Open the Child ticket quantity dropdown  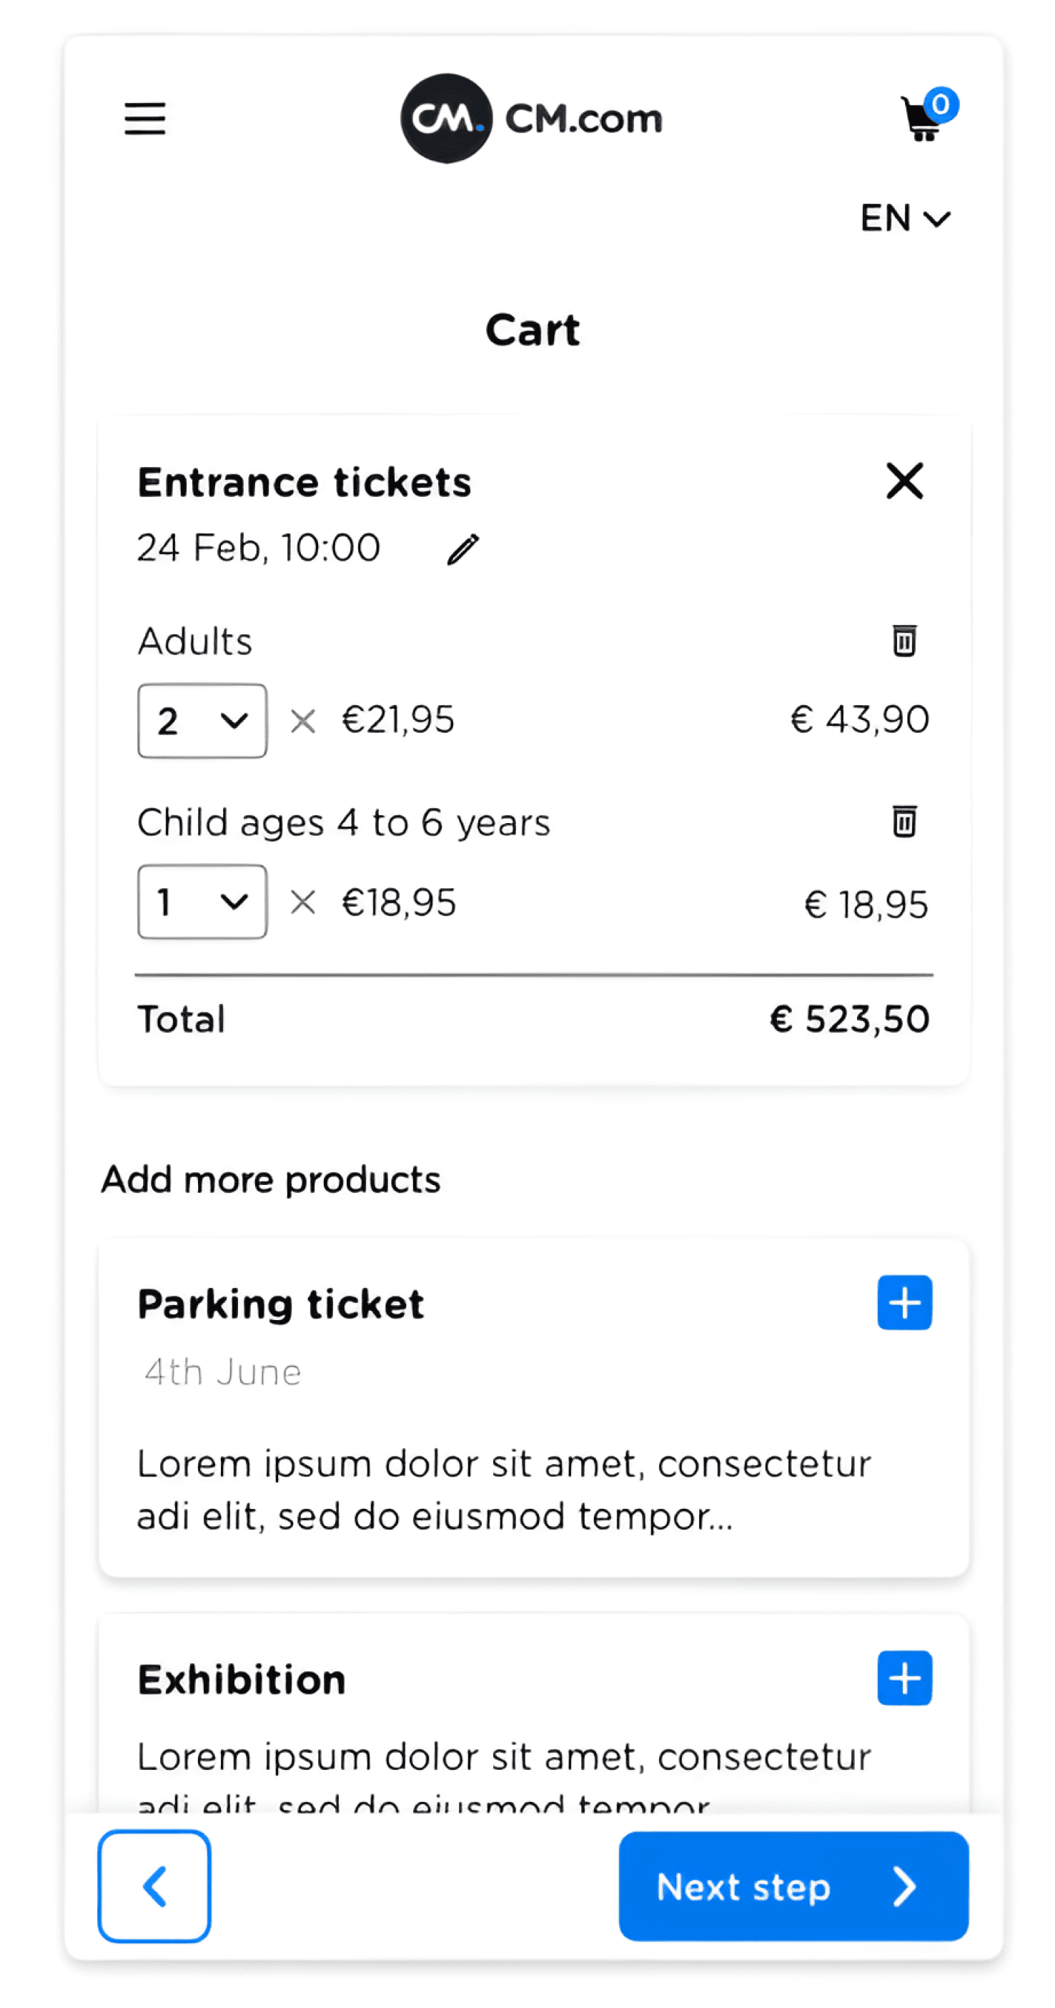tap(202, 901)
